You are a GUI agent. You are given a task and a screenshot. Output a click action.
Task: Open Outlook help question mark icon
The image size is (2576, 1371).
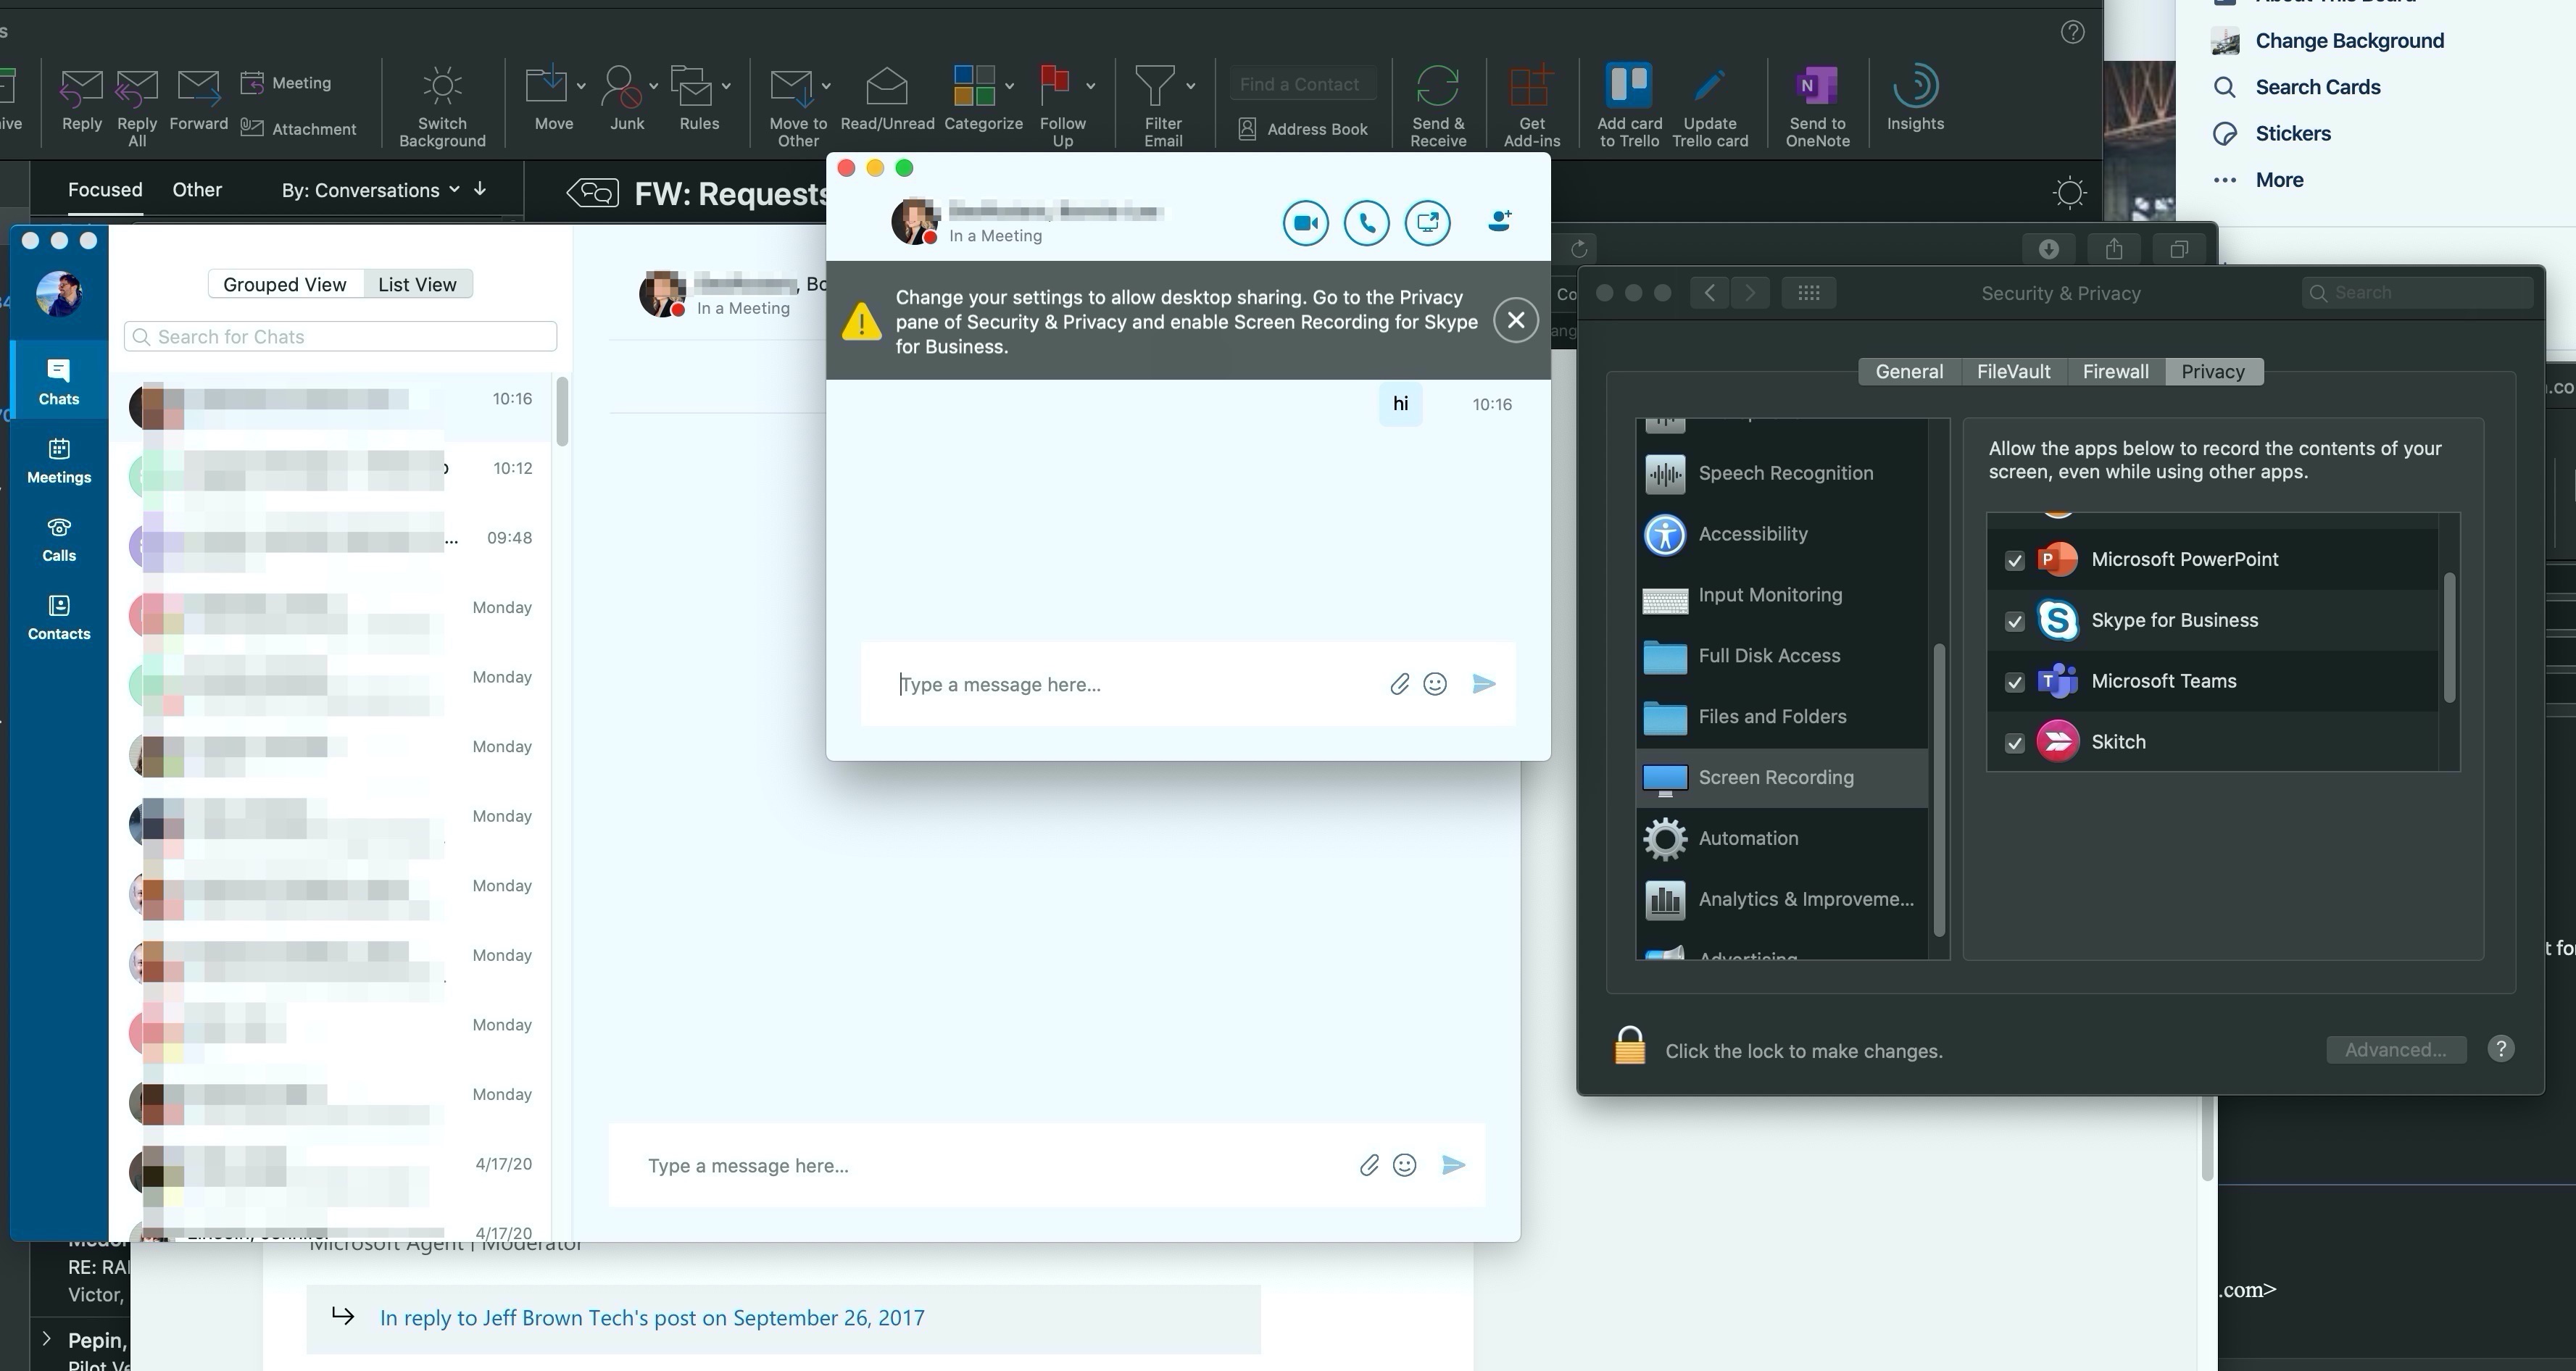point(2072,32)
